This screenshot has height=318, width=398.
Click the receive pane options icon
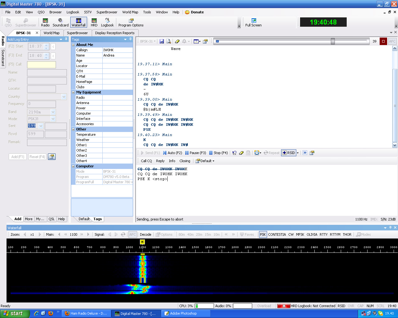(x=205, y=41)
